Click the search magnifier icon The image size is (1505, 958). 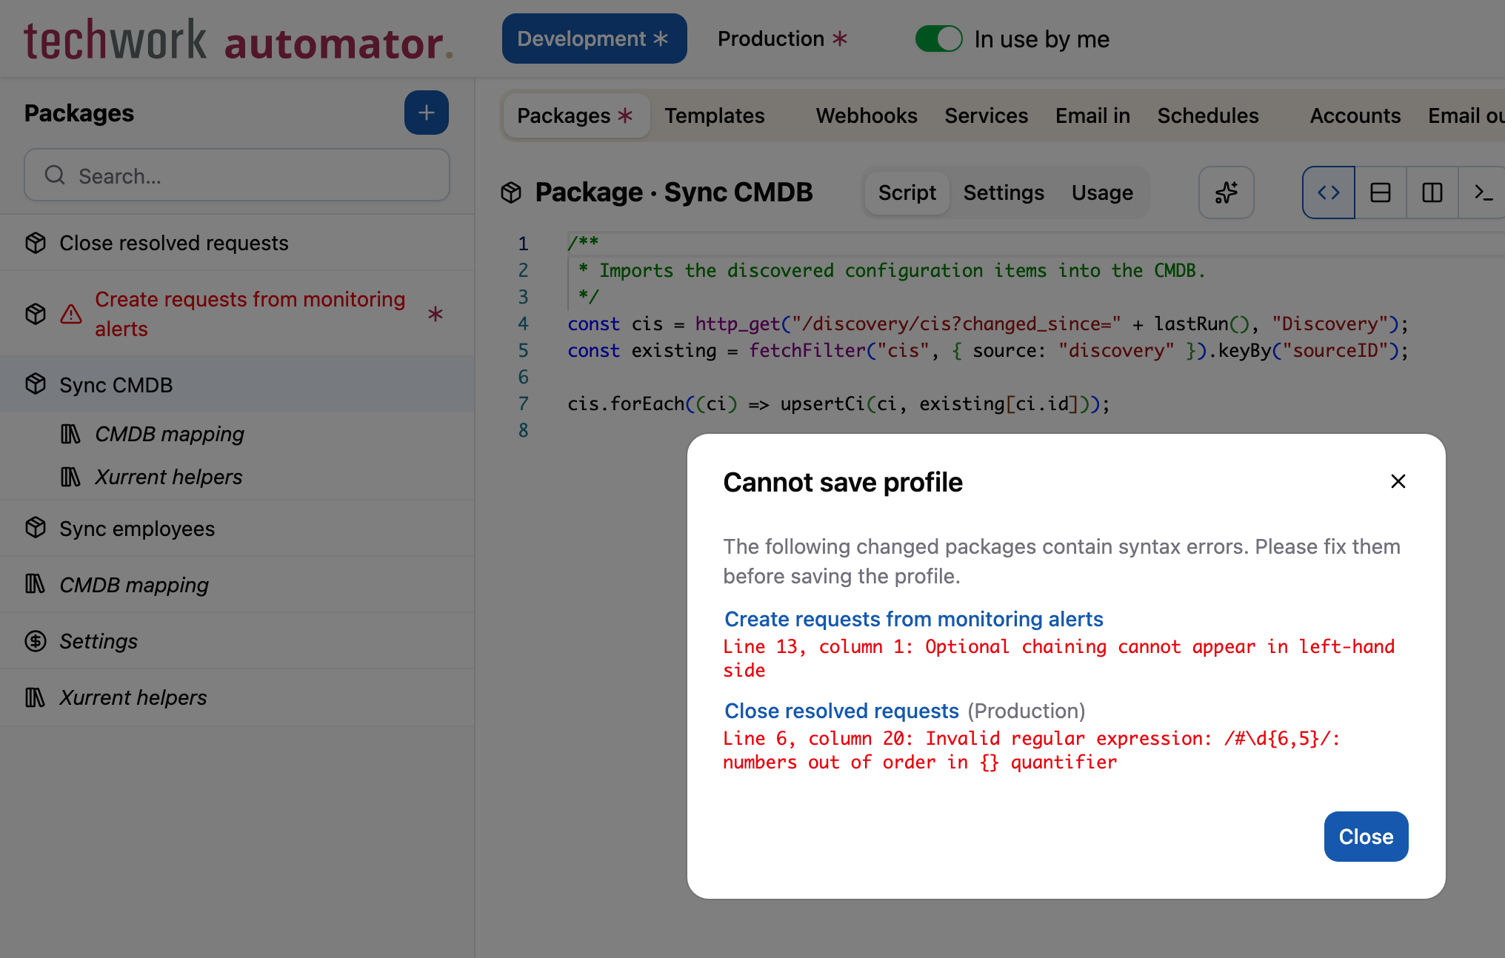[x=55, y=175]
